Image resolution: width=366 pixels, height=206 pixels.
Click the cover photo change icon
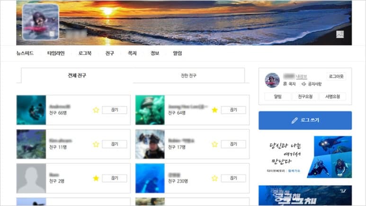click(x=340, y=34)
